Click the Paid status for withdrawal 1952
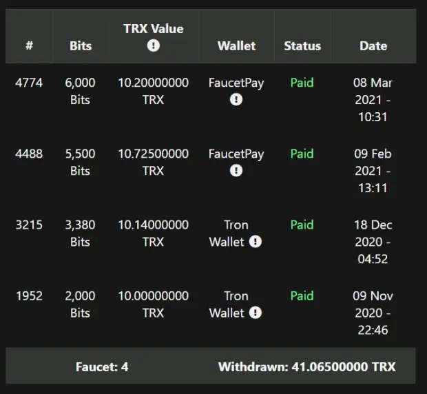 [302, 295]
